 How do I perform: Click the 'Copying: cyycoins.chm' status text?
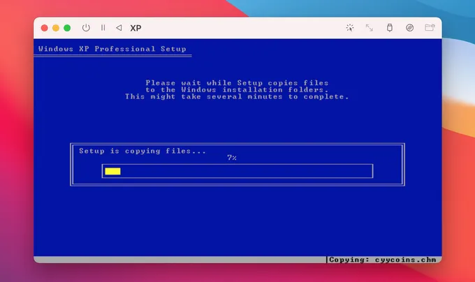click(x=383, y=260)
